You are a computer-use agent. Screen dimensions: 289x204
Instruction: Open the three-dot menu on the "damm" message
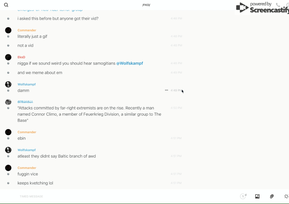coord(166,90)
